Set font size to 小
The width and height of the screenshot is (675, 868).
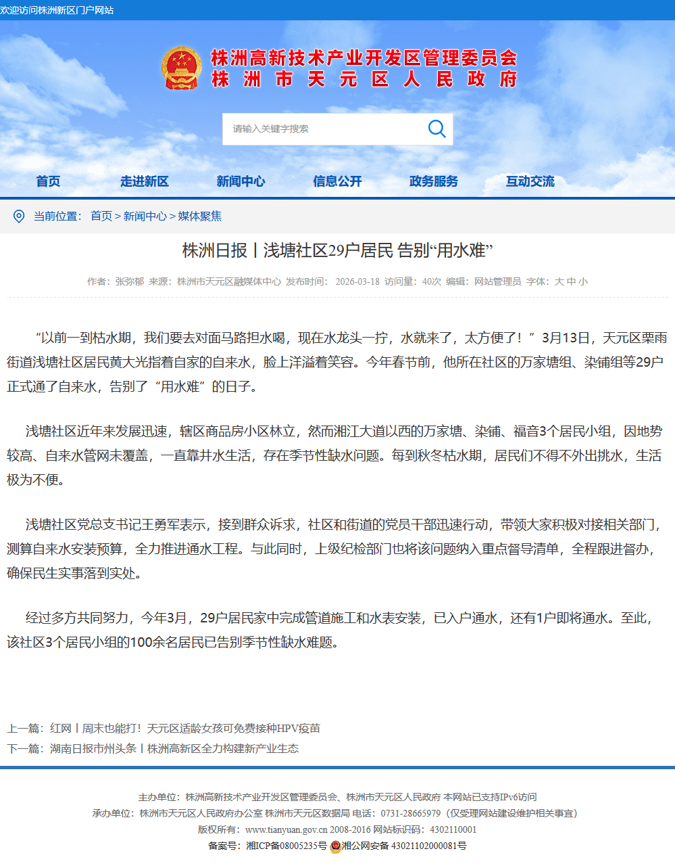point(582,281)
